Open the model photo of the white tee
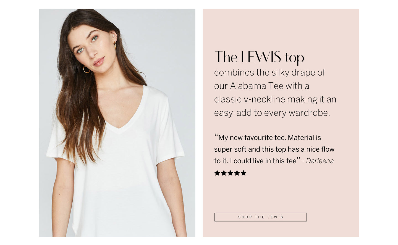The width and height of the screenshot is (398, 245). point(117,123)
